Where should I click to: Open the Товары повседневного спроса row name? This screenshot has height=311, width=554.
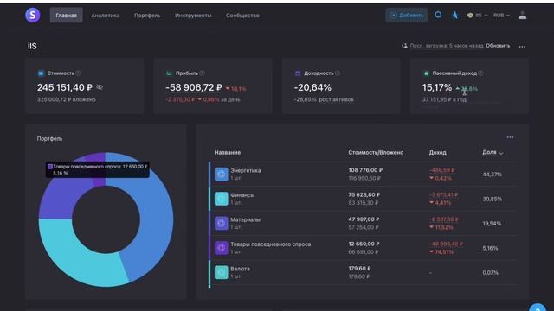pos(271,244)
